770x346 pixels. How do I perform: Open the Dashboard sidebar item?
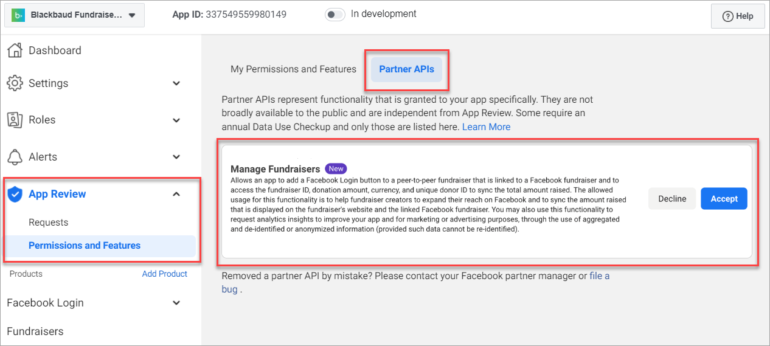click(55, 50)
